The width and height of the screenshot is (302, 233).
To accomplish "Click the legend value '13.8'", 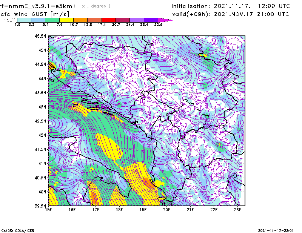I will [x=88, y=25].
